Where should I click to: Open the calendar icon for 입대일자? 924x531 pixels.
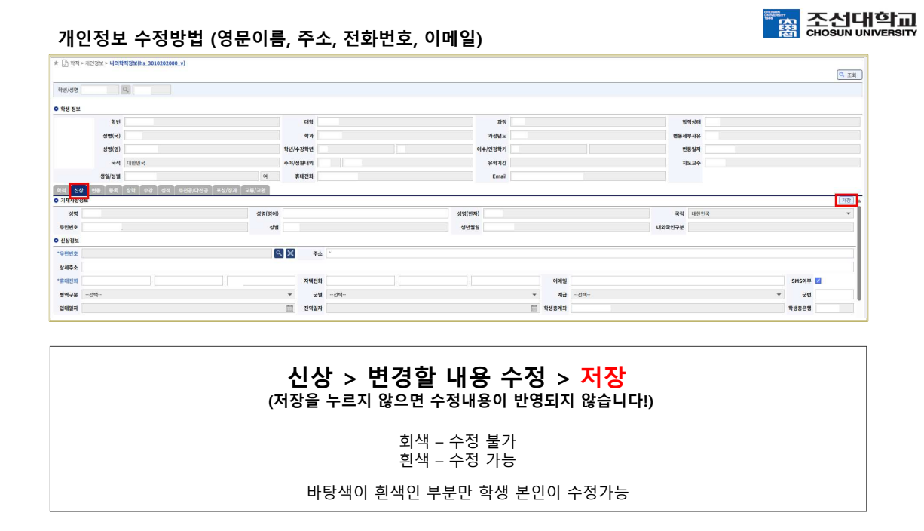pos(289,308)
